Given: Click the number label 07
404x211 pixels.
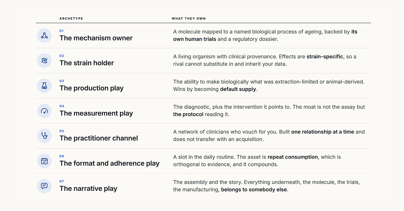Looking at the screenshot, I should (x=62, y=181).
